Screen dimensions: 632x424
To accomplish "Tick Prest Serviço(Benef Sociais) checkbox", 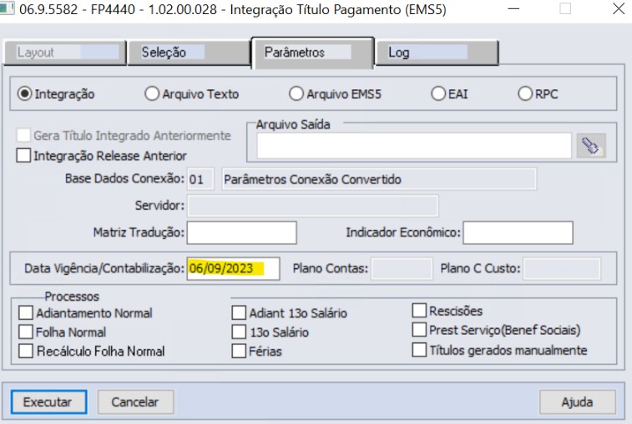I will point(419,330).
